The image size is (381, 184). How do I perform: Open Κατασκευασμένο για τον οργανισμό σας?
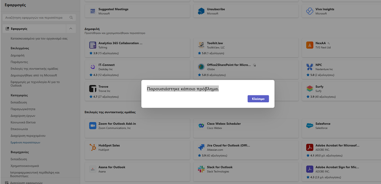click(39, 39)
